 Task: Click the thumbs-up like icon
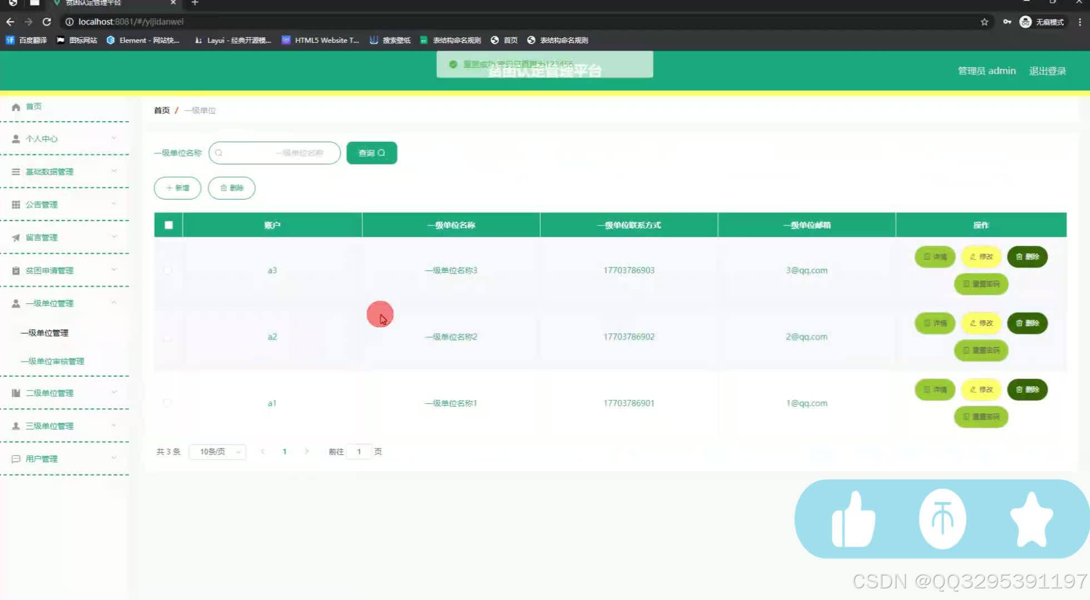click(853, 519)
